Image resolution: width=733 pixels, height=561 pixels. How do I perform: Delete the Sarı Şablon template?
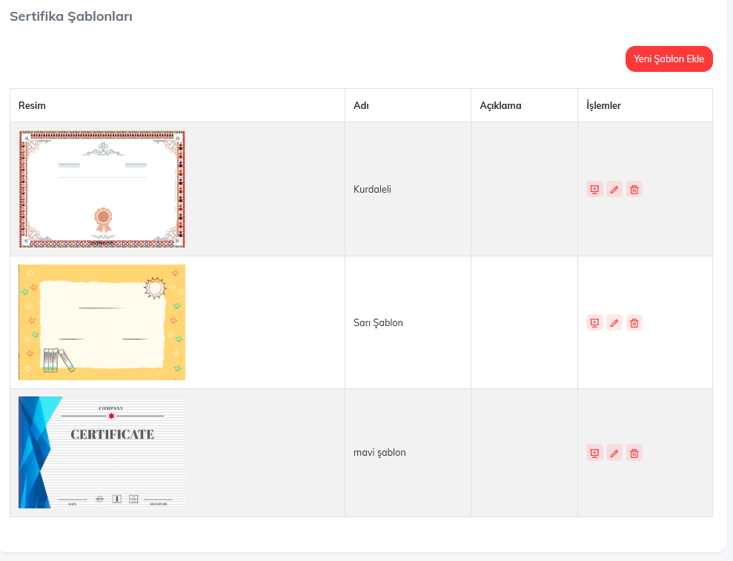click(634, 322)
